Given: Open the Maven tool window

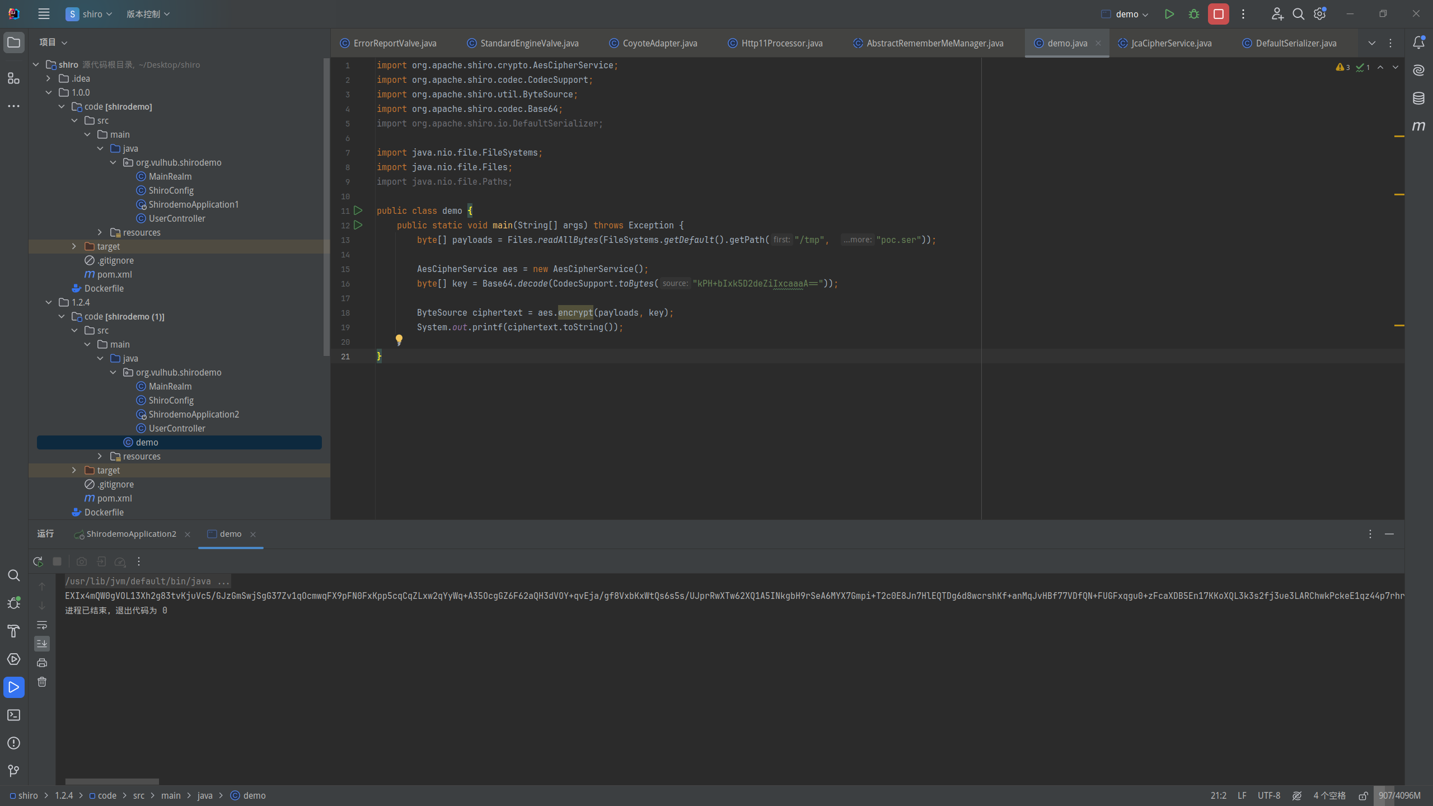Looking at the screenshot, I should 1418,126.
